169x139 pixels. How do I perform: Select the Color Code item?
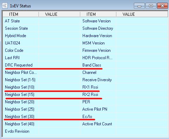(14, 50)
